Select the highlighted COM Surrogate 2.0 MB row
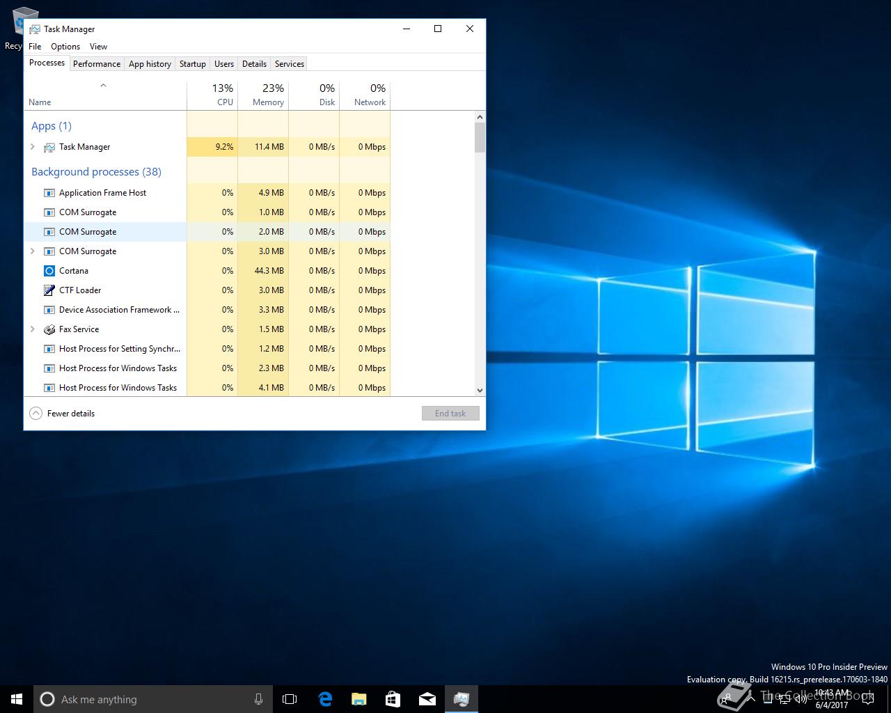Image resolution: width=891 pixels, height=713 pixels. point(207,232)
